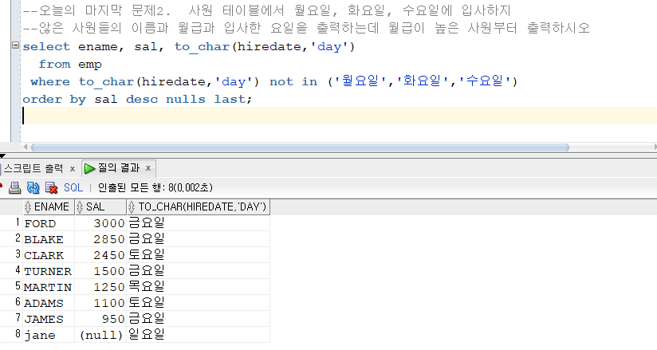Click the editor horizontal scrollbar thumb

300,147
